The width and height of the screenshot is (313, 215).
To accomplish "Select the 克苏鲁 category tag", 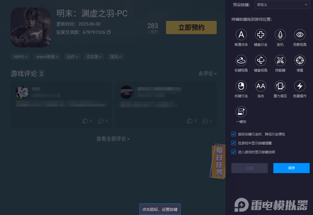I will click(x=94, y=56).
